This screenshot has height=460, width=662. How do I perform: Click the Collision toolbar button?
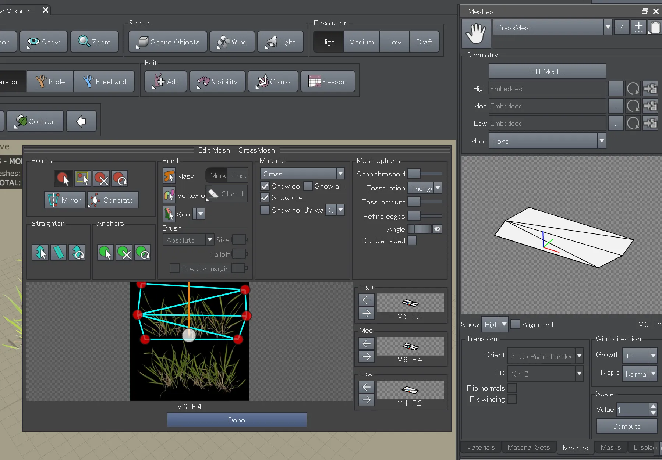click(35, 121)
